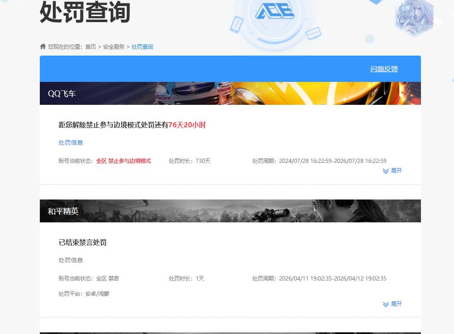Open the 问题反馈 link

click(x=384, y=69)
